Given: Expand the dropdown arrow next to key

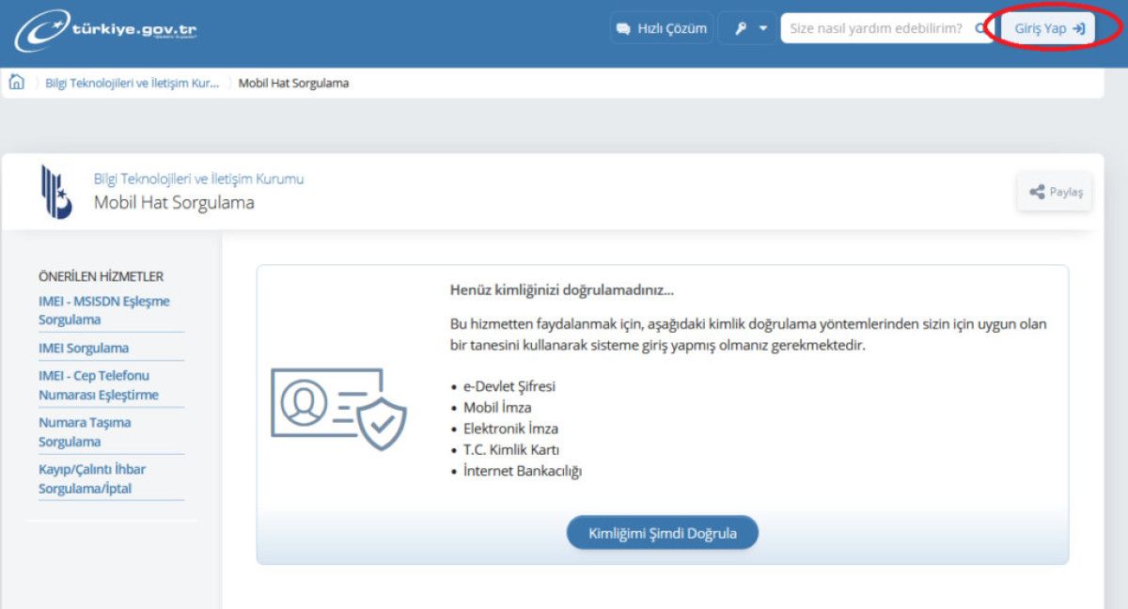Looking at the screenshot, I should 763,28.
